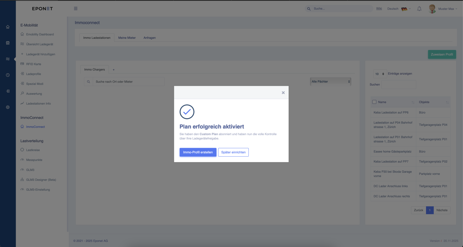Change the entries-per-page selector showing 10

tap(379, 74)
